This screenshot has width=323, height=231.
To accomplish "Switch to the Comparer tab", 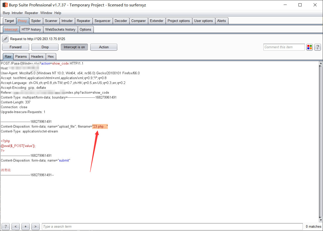I will [139, 21].
